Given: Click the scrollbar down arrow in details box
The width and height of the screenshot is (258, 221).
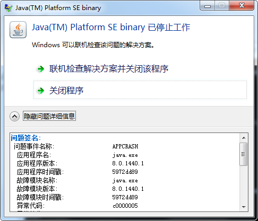Looking at the screenshot, I should click(244, 207).
